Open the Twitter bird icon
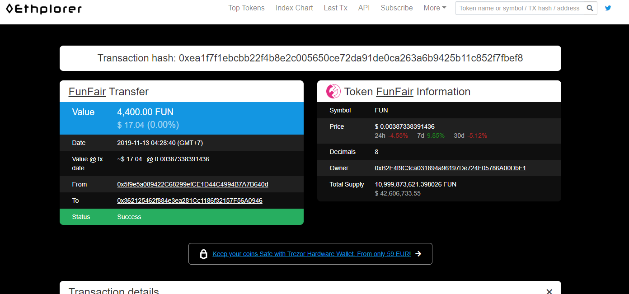Viewport: 629px width, 294px height. pos(608,8)
